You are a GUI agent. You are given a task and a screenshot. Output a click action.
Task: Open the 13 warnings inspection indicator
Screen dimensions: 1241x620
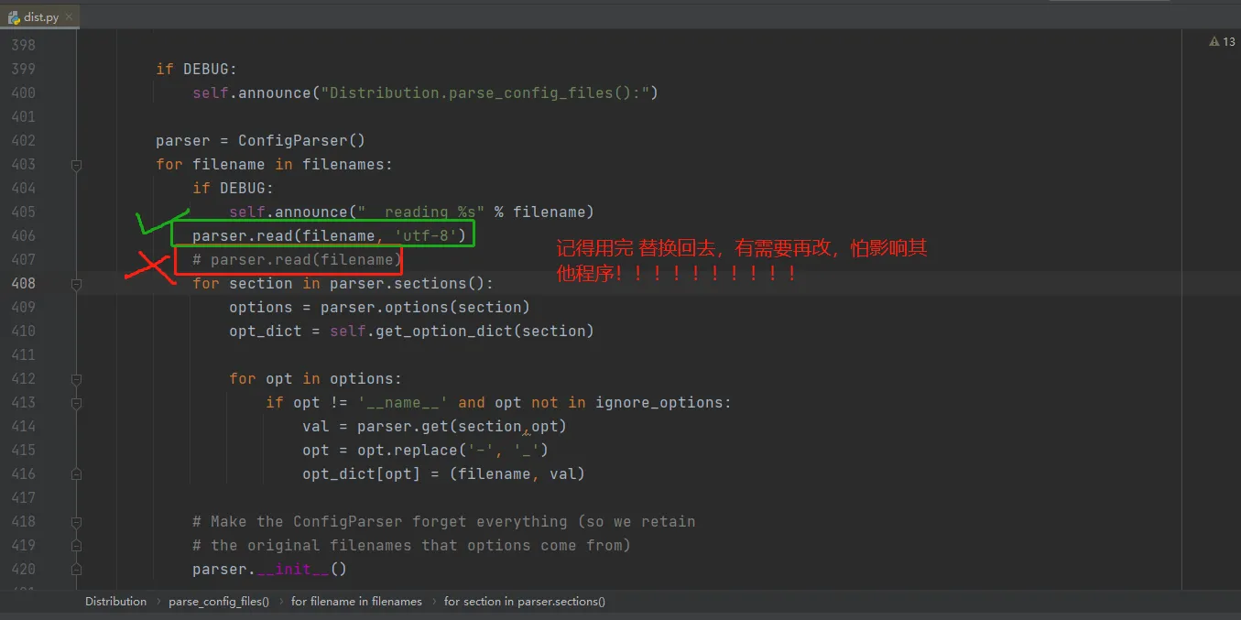[1222, 42]
